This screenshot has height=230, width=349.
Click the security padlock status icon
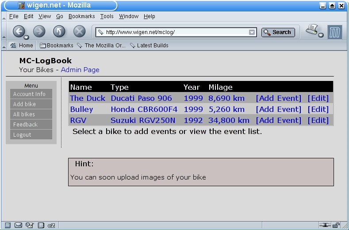tap(336, 225)
